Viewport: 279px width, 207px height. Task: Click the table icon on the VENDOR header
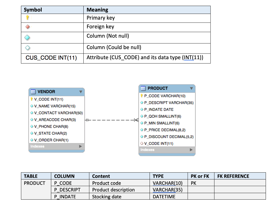[x=34, y=92]
